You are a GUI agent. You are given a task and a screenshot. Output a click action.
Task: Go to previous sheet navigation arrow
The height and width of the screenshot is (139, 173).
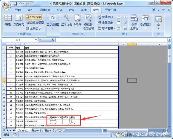[7, 130]
